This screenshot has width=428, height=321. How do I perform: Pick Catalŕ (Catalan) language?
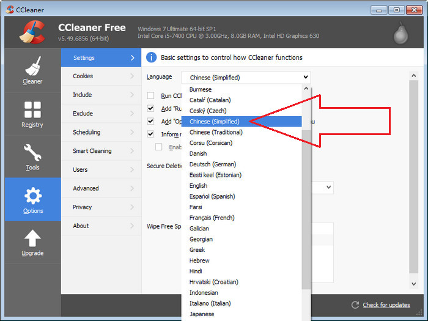click(x=242, y=100)
